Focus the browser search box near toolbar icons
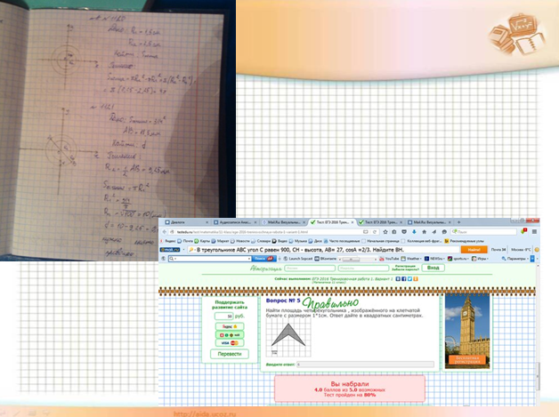This screenshot has width=559, height=417. click(x=483, y=232)
